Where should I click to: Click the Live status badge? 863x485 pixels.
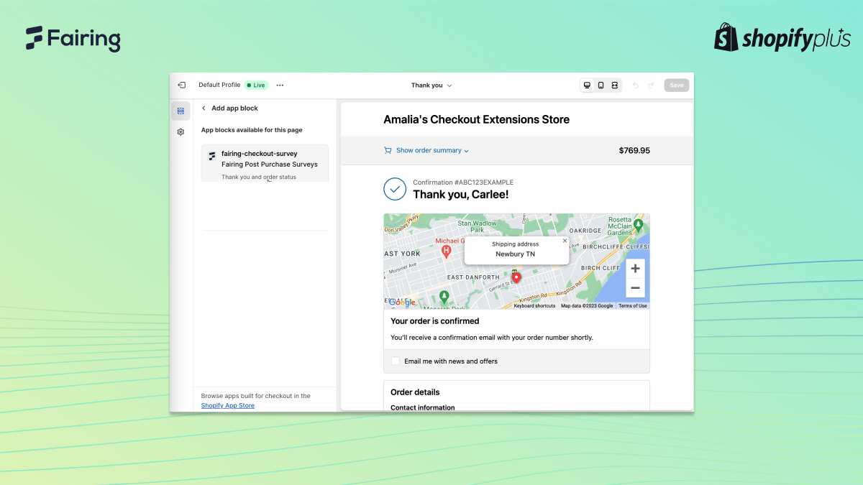click(256, 85)
